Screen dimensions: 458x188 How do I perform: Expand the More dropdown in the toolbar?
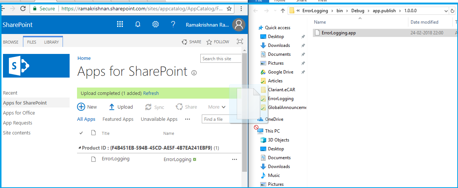coord(217,107)
